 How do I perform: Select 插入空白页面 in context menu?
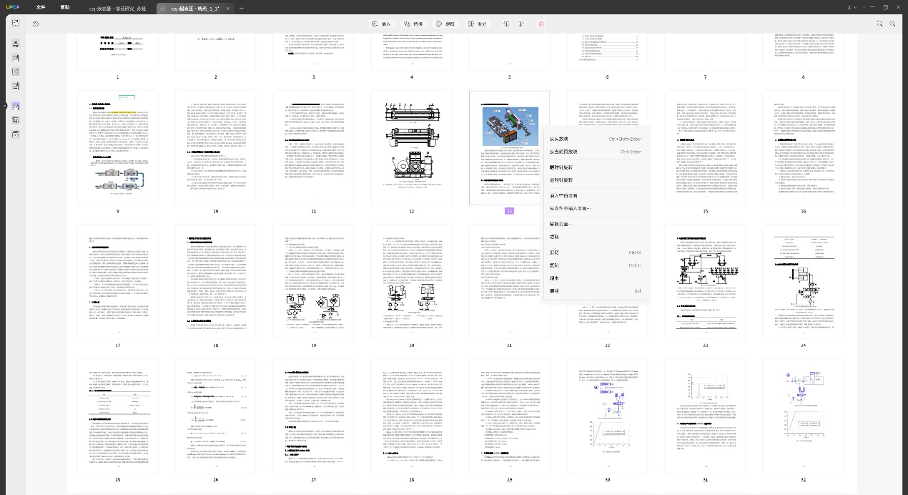(x=563, y=195)
